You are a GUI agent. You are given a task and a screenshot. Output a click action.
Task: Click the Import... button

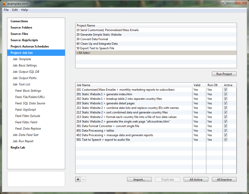pyautogui.click(x=139, y=180)
